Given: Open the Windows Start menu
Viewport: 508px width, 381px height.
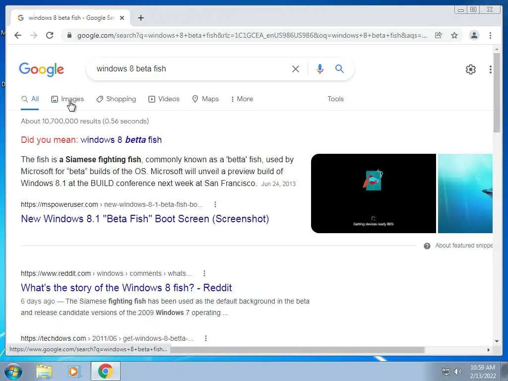Looking at the screenshot, I should [x=13, y=371].
